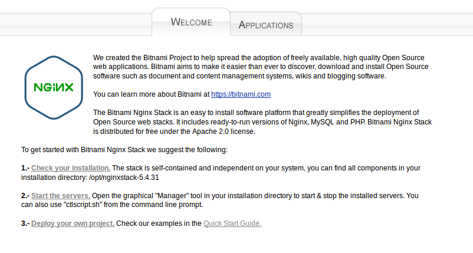Click the "We created the Bitnami Project" paragraph
This screenshot has width=473, height=253.
(x=261, y=67)
